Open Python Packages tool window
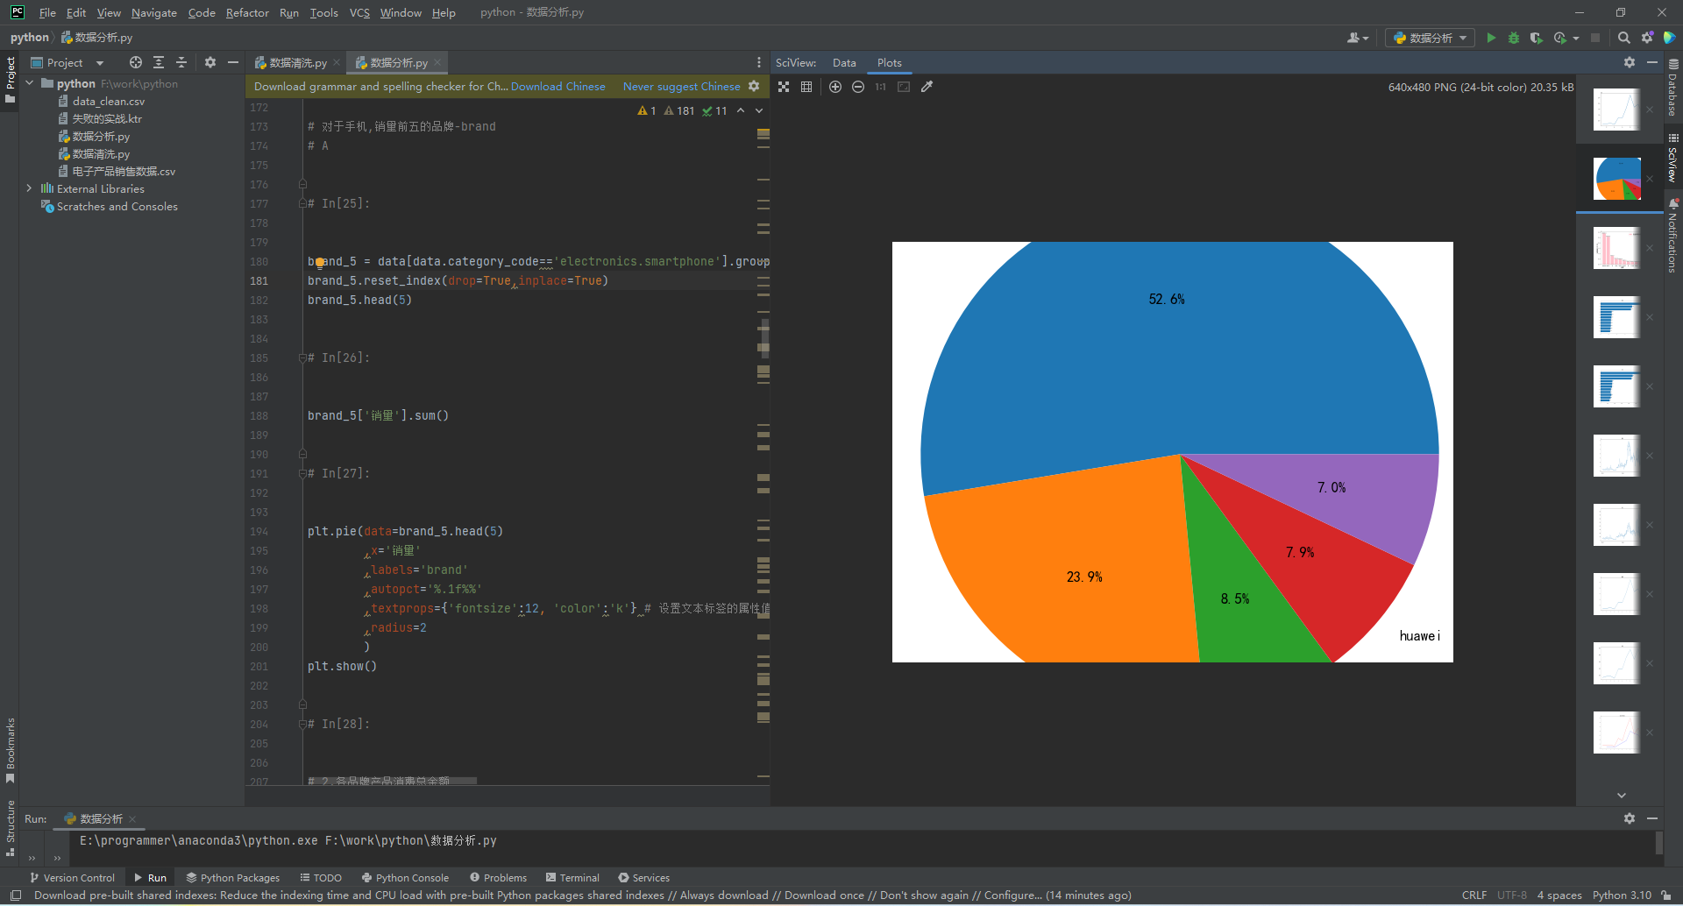 pos(232,877)
